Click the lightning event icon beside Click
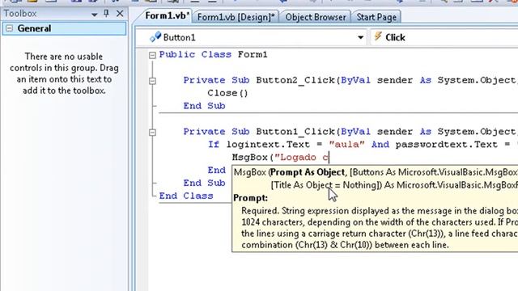 click(378, 36)
